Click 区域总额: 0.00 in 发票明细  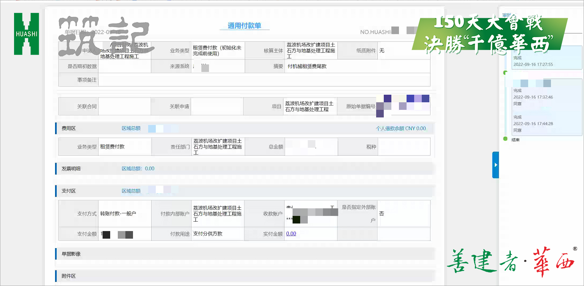click(138, 169)
